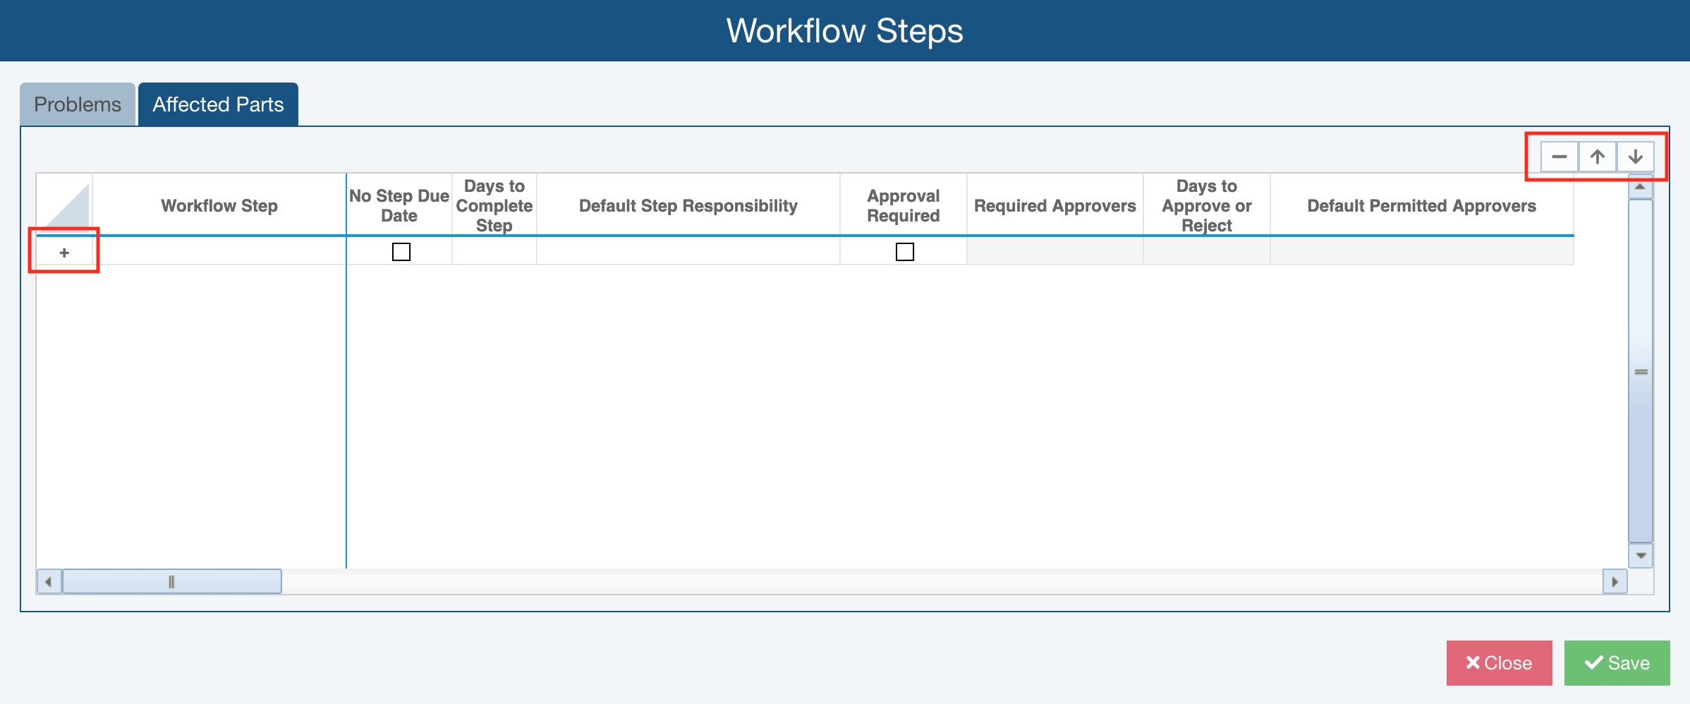This screenshot has height=704, width=1690.
Task: Click the Days to Complete Step cell
Action: click(494, 252)
